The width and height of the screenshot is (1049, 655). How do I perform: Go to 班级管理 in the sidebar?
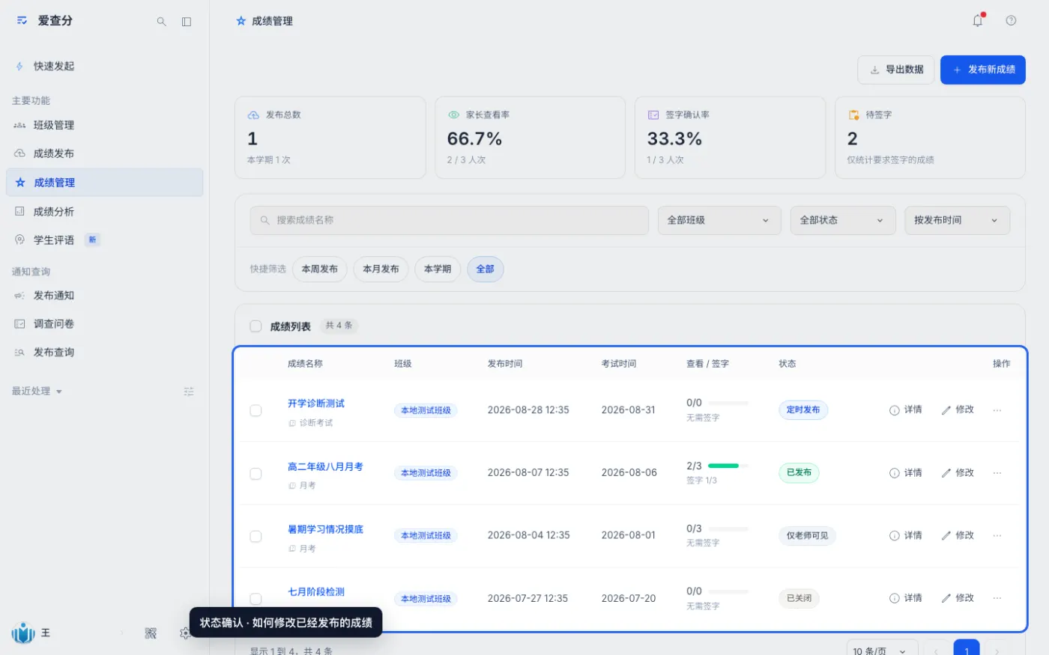point(104,125)
